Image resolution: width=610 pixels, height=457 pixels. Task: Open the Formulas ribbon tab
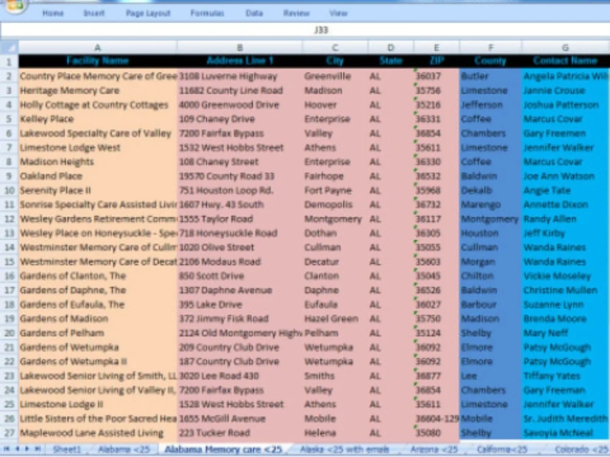(x=207, y=13)
